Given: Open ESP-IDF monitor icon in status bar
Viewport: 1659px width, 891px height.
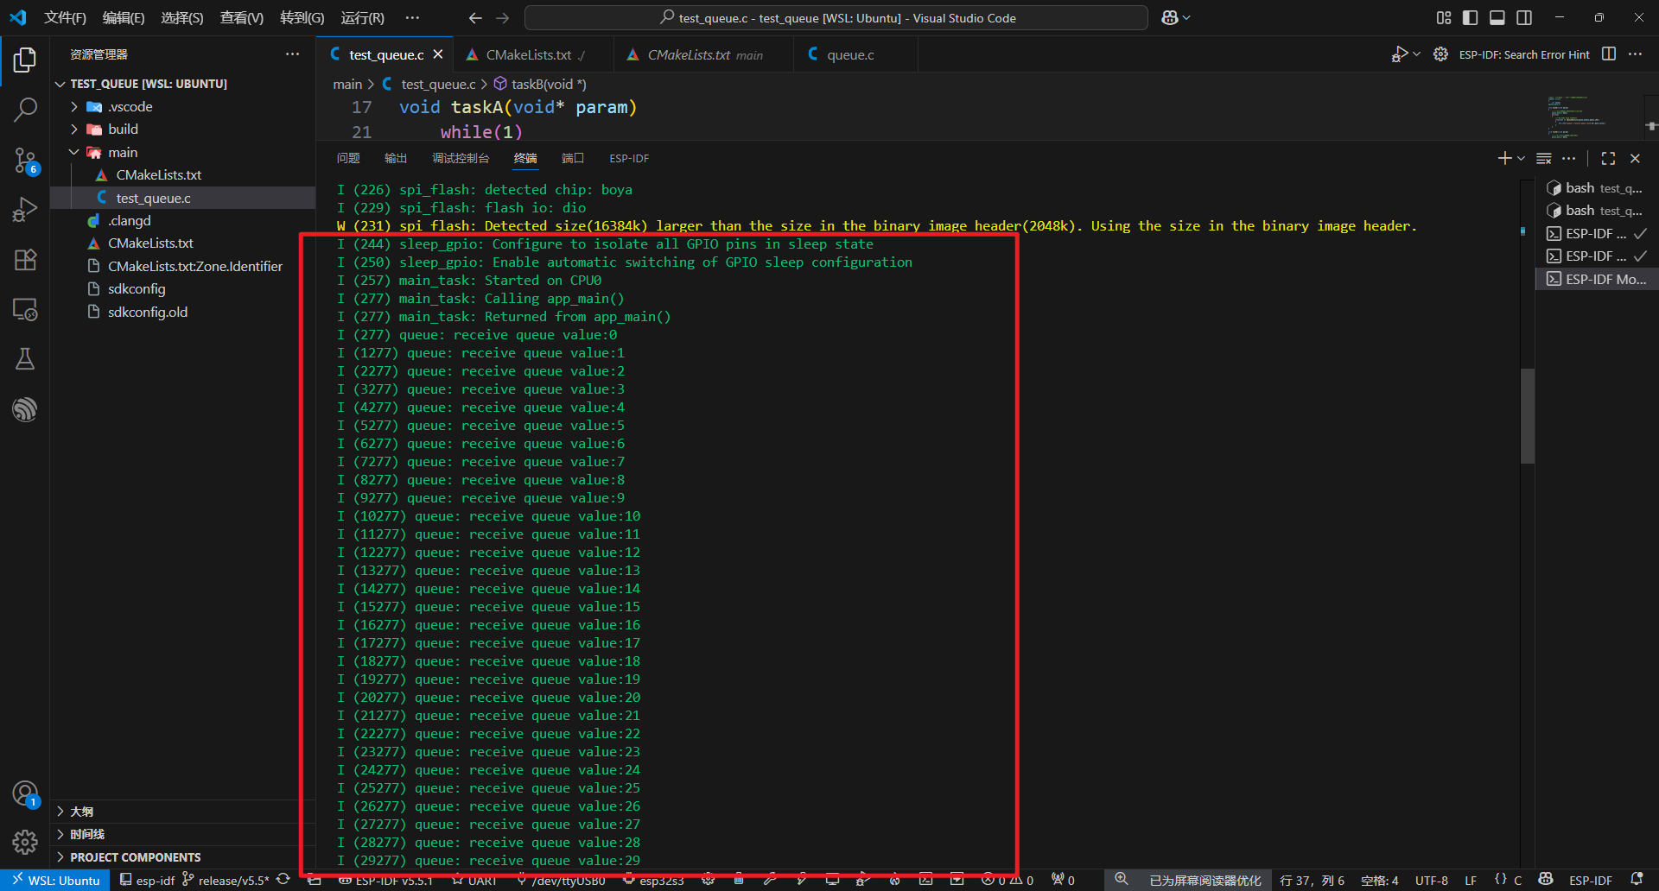Looking at the screenshot, I should pyautogui.click(x=832, y=880).
